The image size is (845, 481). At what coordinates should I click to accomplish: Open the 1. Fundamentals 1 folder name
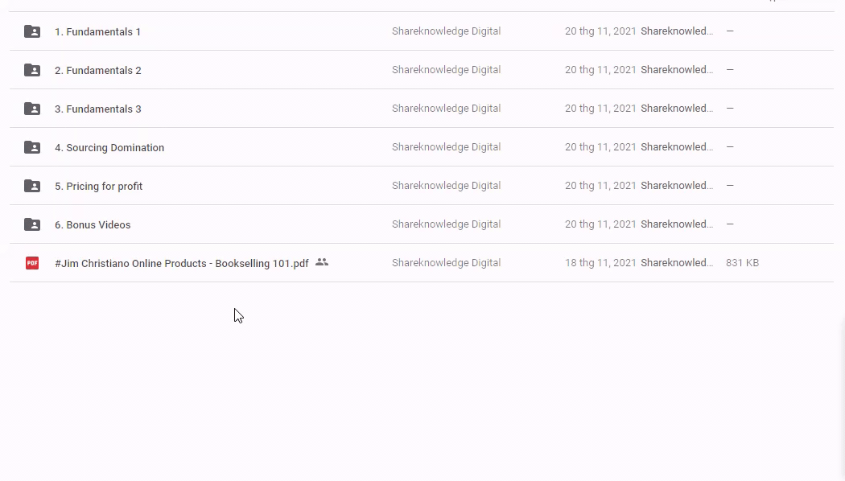click(x=97, y=32)
